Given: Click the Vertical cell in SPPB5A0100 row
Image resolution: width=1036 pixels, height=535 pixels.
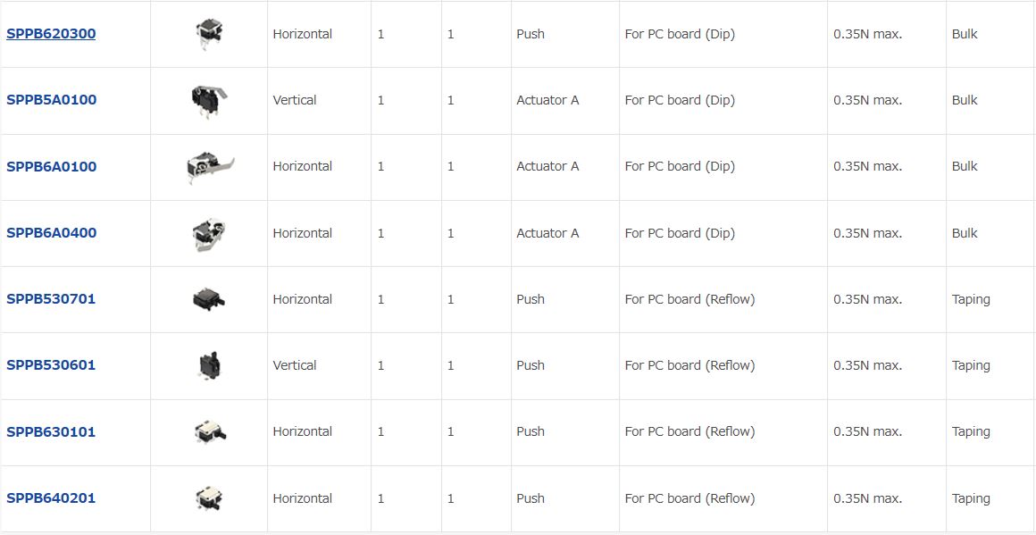Looking at the screenshot, I should [x=295, y=100].
